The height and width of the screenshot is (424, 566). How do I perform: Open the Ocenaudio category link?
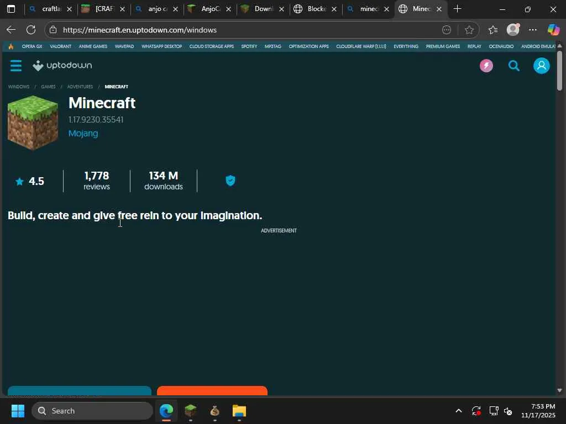tap(501, 46)
